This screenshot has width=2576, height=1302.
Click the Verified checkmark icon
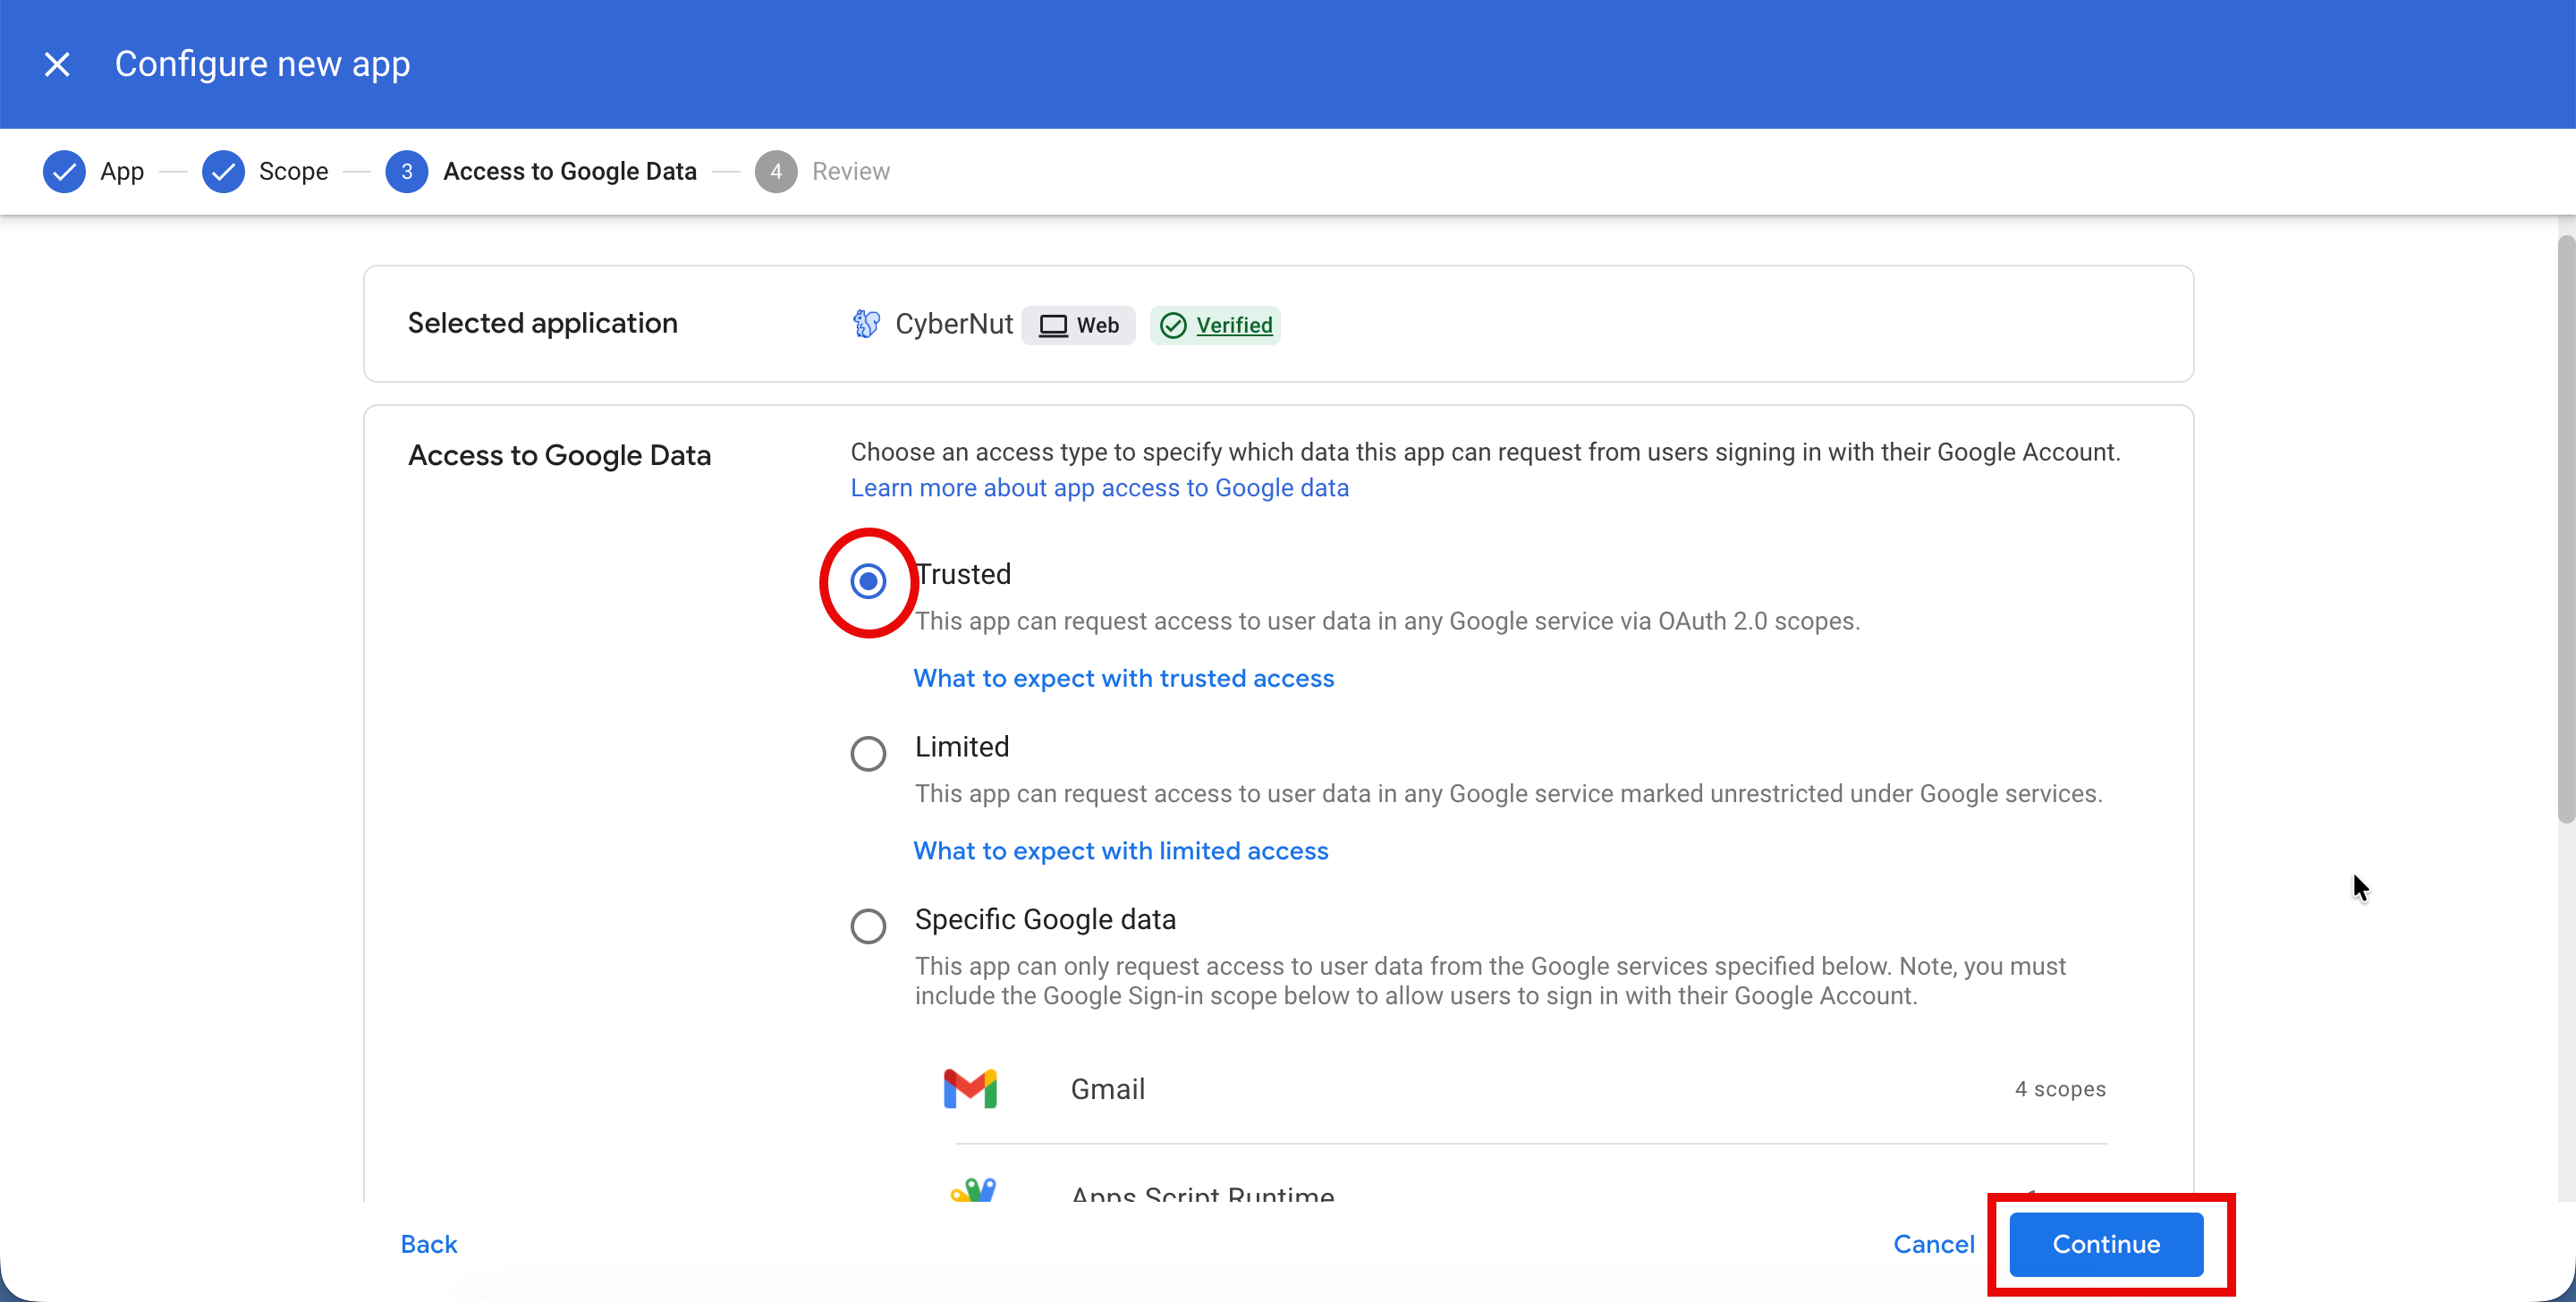(x=1173, y=325)
